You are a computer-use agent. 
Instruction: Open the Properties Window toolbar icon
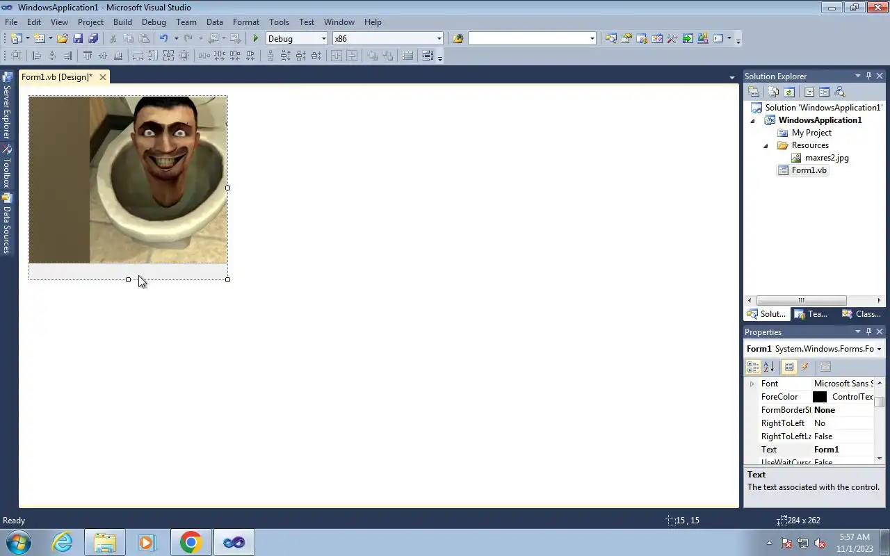626,38
